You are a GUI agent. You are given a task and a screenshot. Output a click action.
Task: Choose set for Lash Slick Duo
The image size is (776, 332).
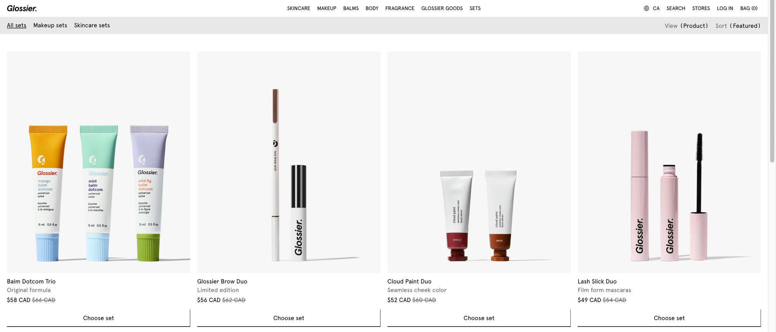669,318
